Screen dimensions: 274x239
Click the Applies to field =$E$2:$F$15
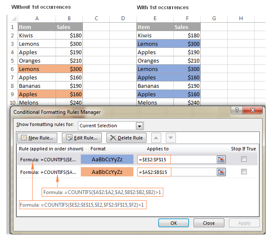coord(177,159)
